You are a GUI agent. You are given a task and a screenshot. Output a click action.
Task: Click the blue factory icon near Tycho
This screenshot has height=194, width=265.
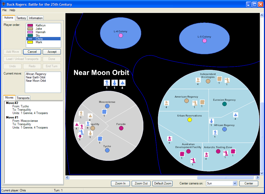point(100,139)
